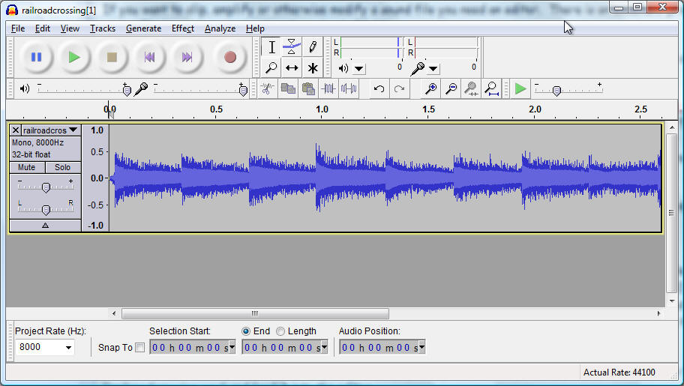Open the Effect menu
Image resolution: width=684 pixels, height=386 pixels.
[x=182, y=28]
